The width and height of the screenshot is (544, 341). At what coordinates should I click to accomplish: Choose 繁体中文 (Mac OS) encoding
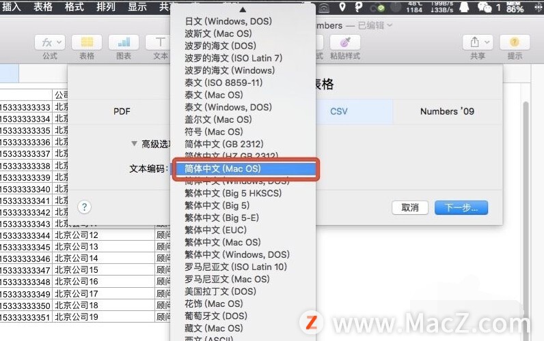243,242
